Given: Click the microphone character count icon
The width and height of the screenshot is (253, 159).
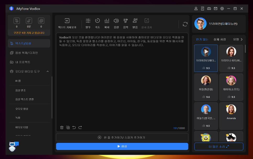Looking at the screenshot, I should [16, 21].
